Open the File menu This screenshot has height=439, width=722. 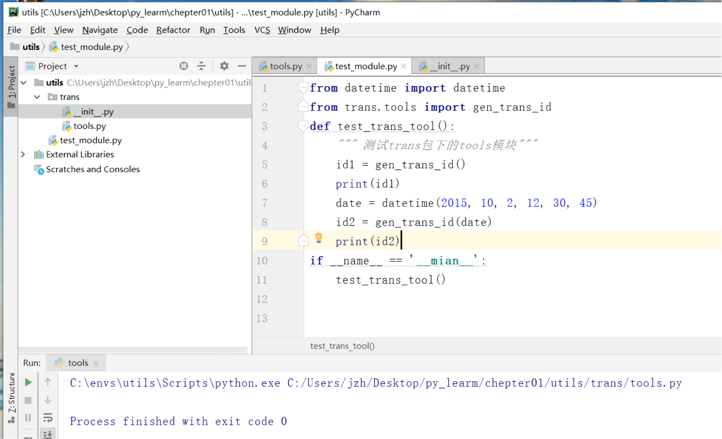click(x=14, y=30)
